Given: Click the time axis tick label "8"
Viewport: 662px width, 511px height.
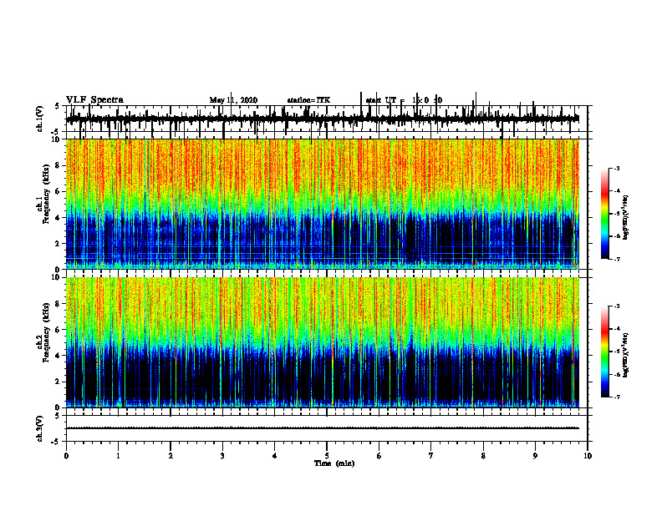Looking at the screenshot, I should (x=483, y=456).
